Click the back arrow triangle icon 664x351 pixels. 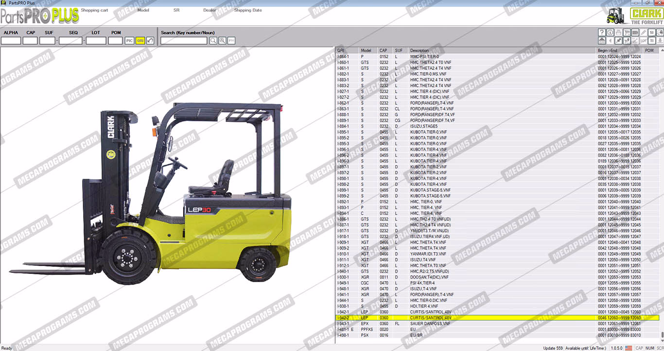(x=610, y=41)
